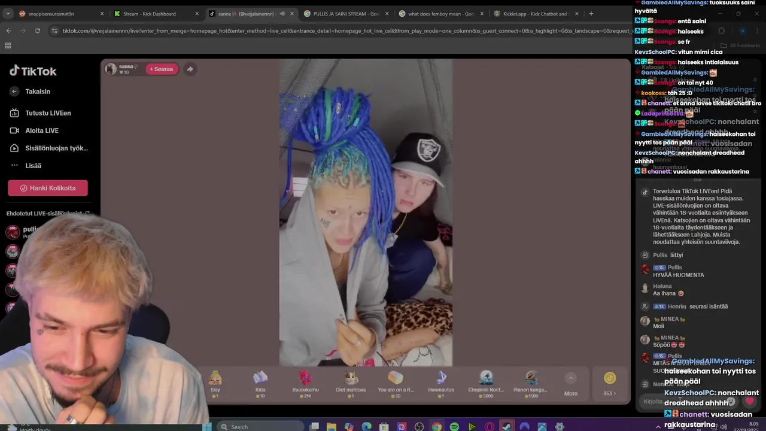Send the Huomautus gift
Image resolution: width=766 pixels, height=431 pixels.
pyautogui.click(x=441, y=383)
